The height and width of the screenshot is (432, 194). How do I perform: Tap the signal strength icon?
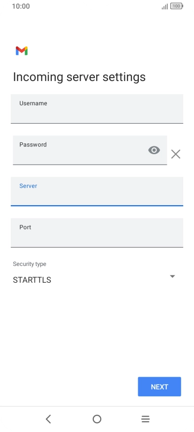tap(164, 6)
